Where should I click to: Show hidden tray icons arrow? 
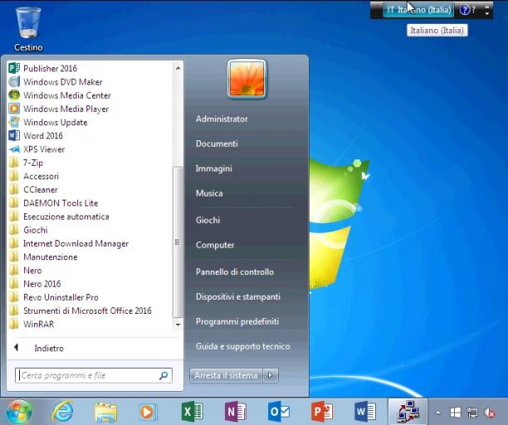coord(438,413)
